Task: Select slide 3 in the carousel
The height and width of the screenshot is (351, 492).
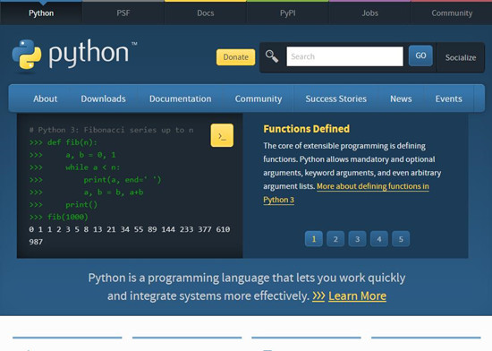Action: [357, 239]
